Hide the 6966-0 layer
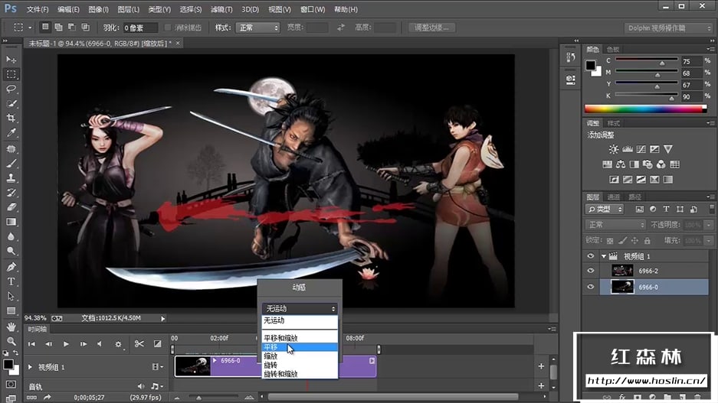Image resolution: width=718 pixels, height=403 pixels. tap(591, 287)
